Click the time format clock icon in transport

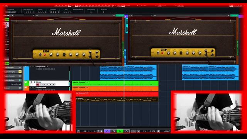pos(159,131)
